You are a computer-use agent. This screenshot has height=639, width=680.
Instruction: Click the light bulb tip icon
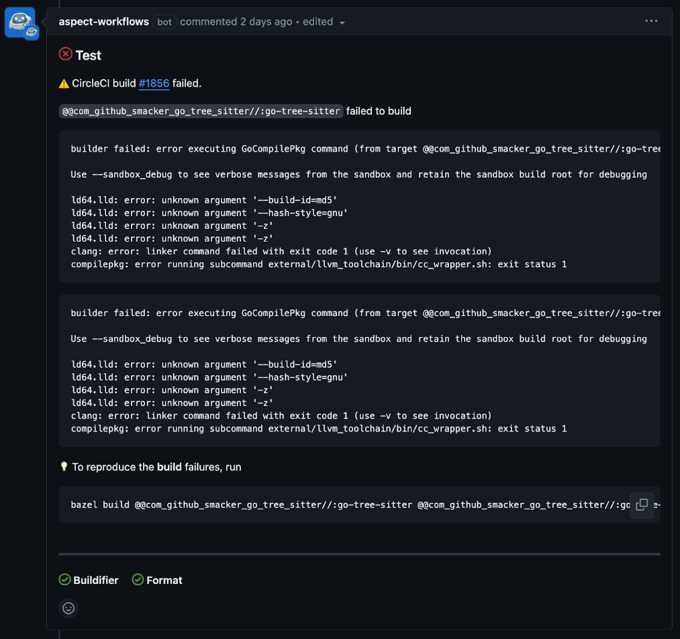click(64, 466)
